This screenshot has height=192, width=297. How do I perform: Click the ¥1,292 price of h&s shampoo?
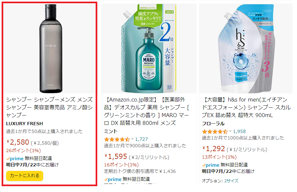[x=213, y=149]
